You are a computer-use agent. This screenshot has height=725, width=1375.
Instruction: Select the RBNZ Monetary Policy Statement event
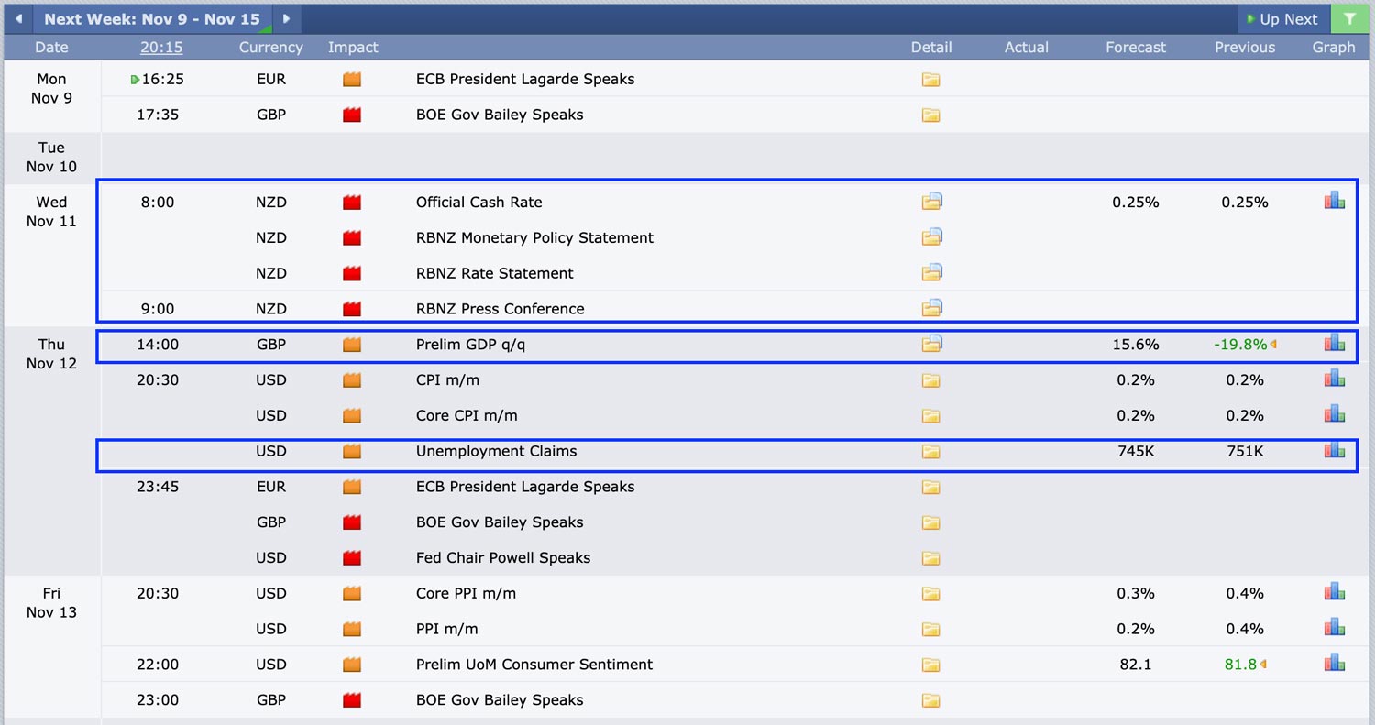[534, 237]
